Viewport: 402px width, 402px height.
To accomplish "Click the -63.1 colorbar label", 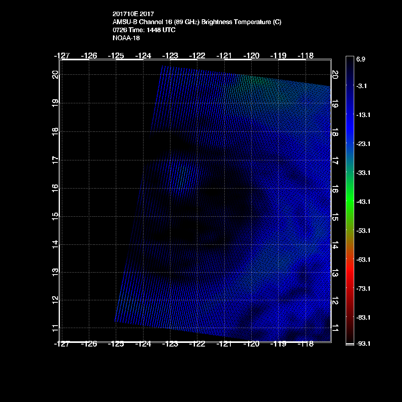I will [x=363, y=260].
